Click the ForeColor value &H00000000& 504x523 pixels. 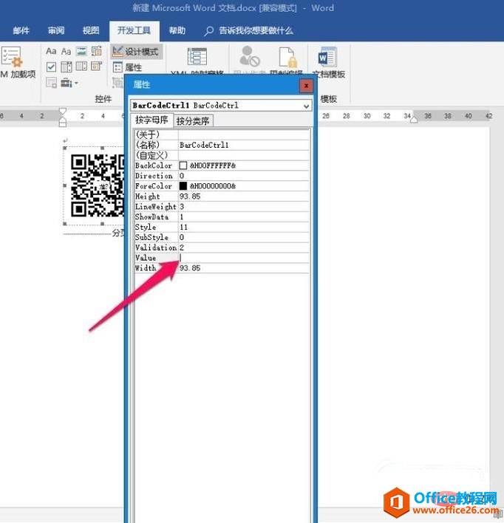tap(213, 186)
